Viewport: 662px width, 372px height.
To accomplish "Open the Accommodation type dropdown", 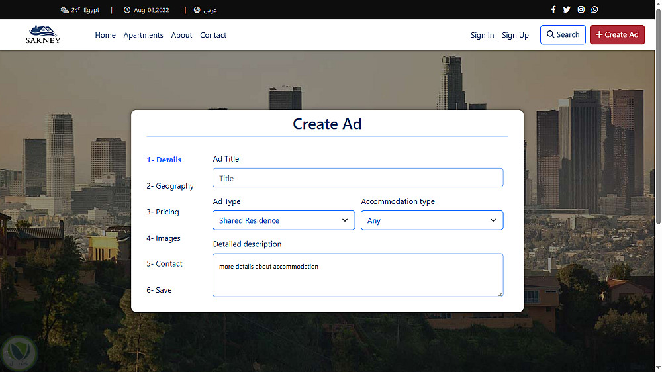I will tap(432, 220).
